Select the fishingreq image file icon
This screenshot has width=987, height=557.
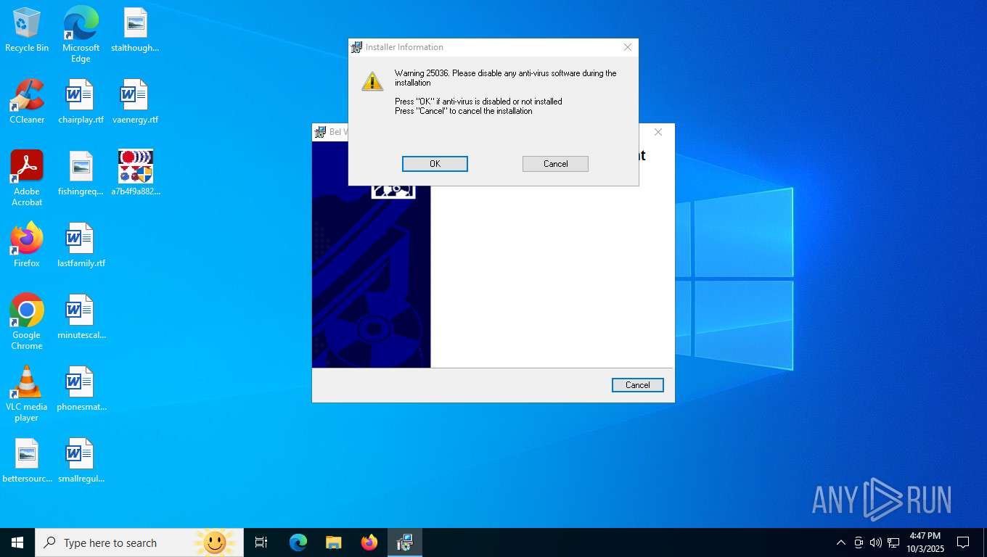81,173
